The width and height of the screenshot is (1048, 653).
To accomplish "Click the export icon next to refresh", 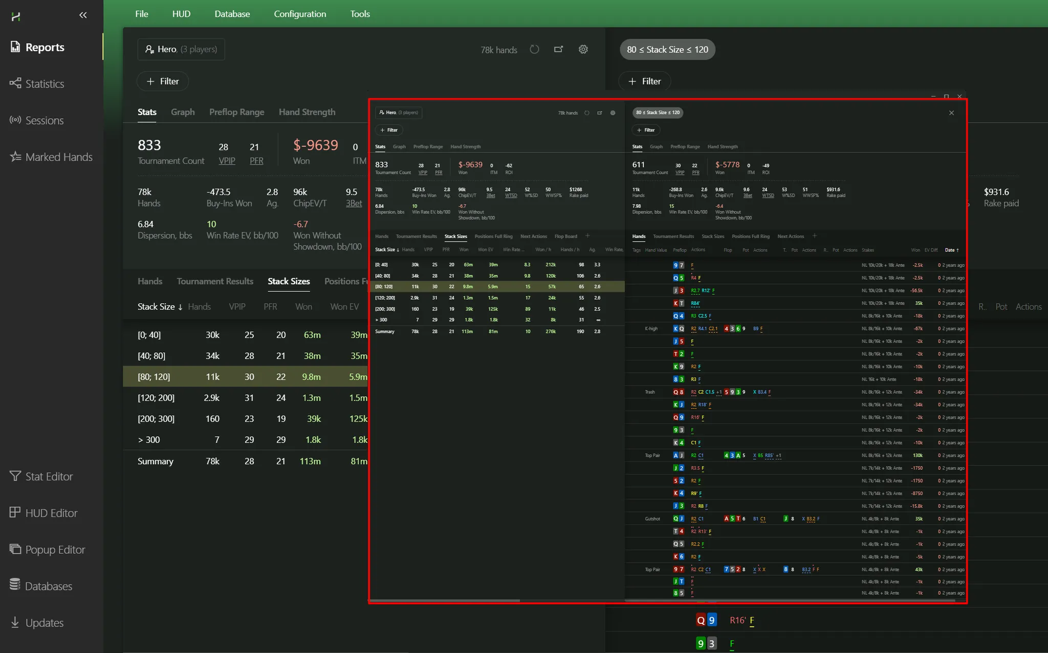I will pyautogui.click(x=558, y=50).
